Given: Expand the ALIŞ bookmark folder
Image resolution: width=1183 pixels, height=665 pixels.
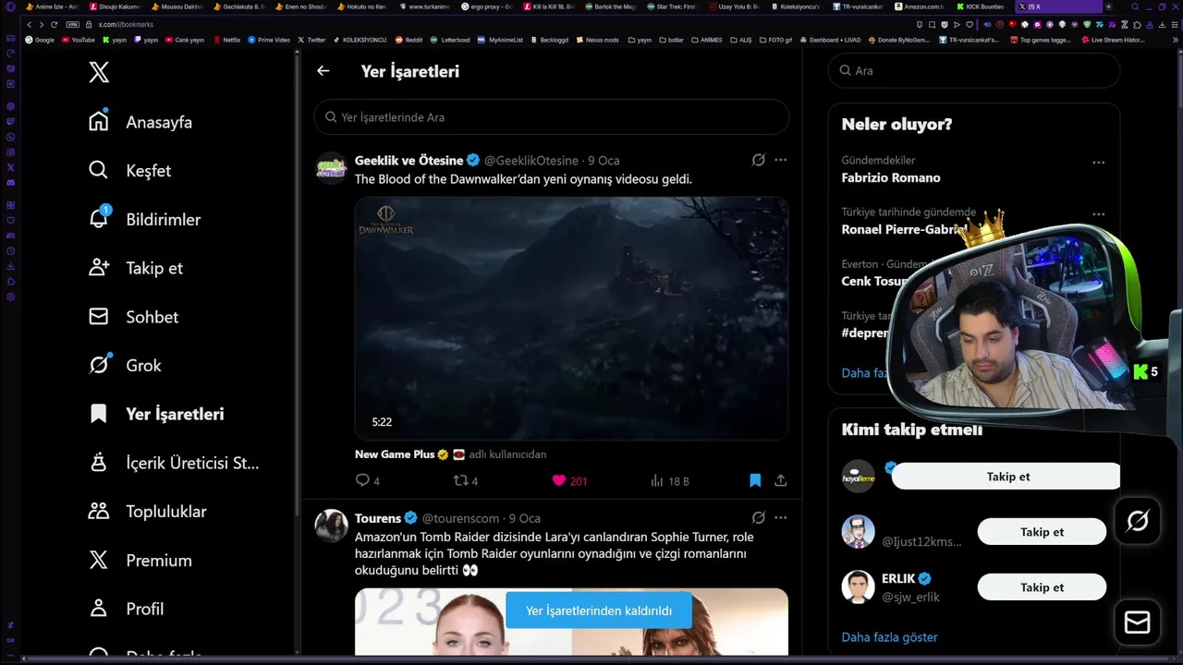Looking at the screenshot, I should coord(741,40).
